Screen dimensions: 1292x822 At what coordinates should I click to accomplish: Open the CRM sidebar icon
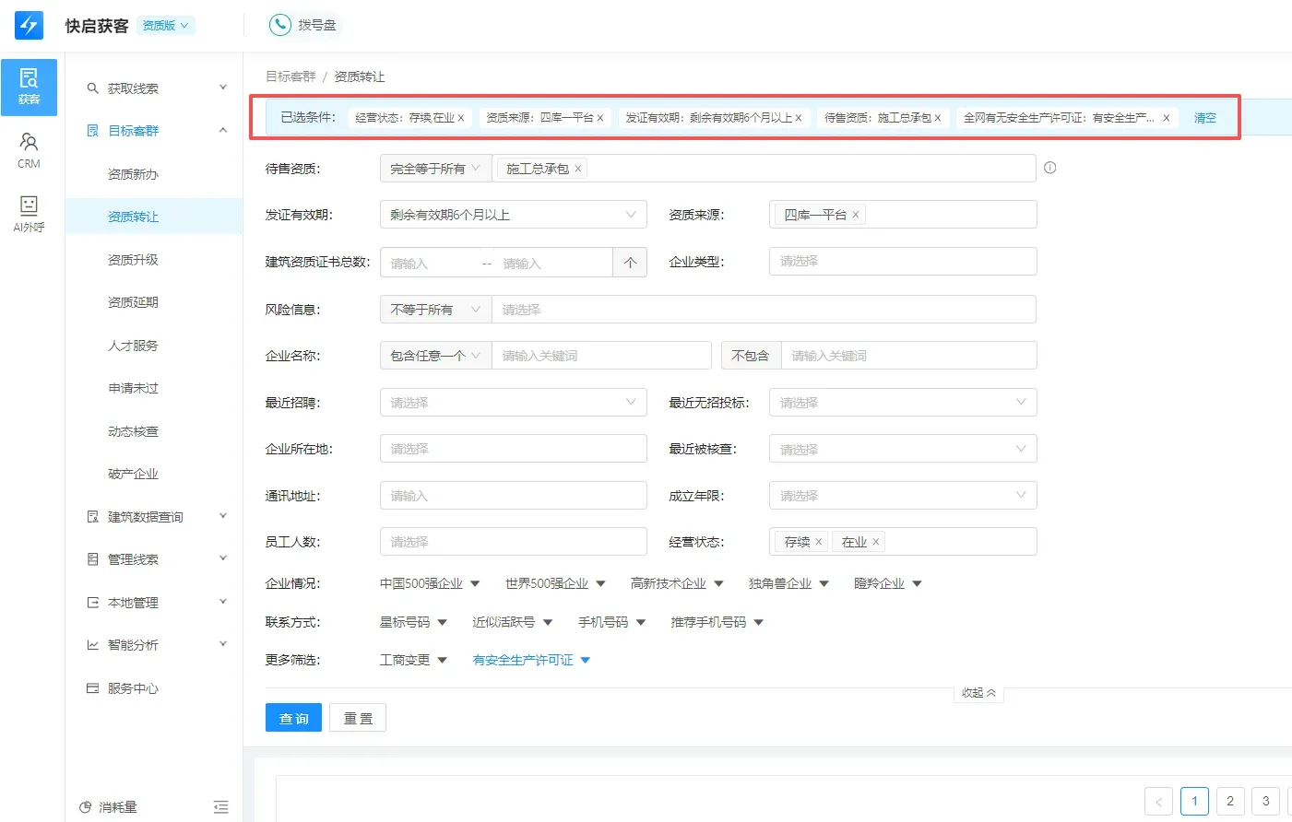[x=29, y=150]
